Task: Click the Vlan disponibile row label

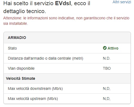Action: 21,68
